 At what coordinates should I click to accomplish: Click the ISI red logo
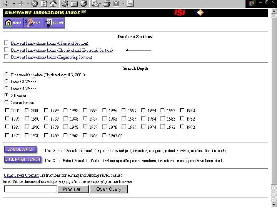tap(180, 13)
